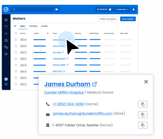Image resolution: width=163 pixels, height=139 pixels.
Task: Open Matters briefcase icon in sidebar
Action: point(6,40)
